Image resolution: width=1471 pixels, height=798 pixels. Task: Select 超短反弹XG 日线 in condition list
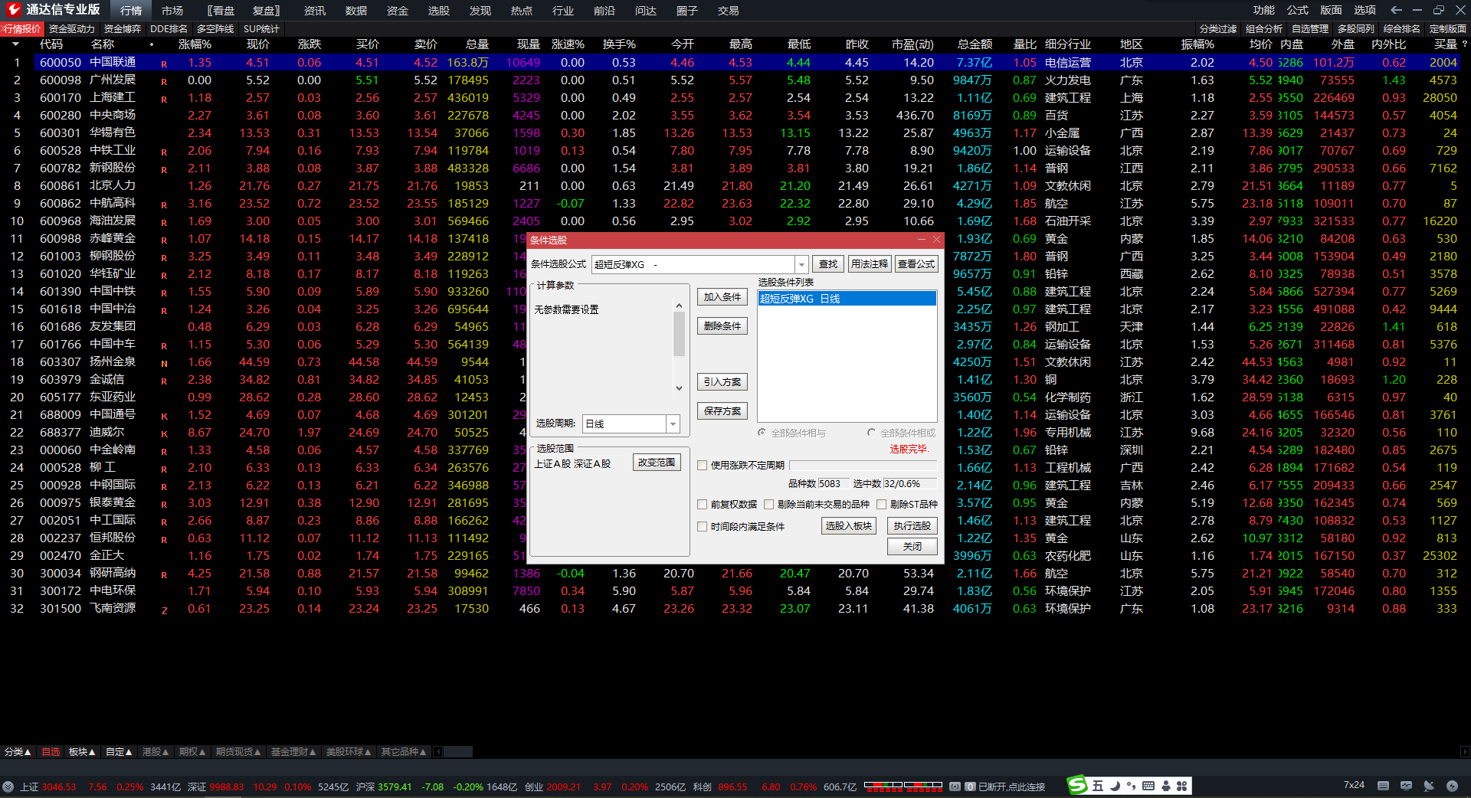847,299
